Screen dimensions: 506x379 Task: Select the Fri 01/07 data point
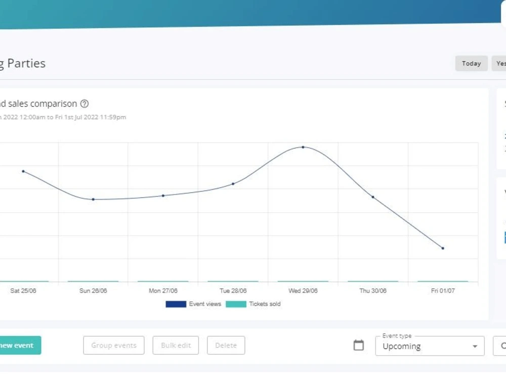point(443,248)
